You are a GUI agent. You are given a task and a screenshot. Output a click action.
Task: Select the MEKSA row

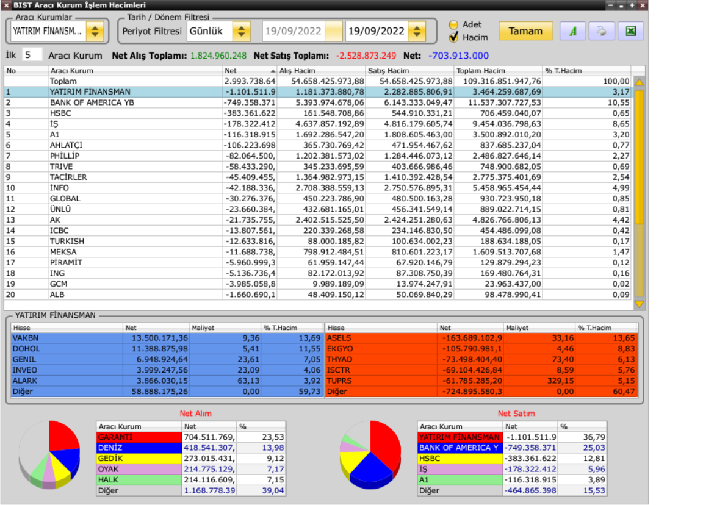pyautogui.click(x=317, y=252)
